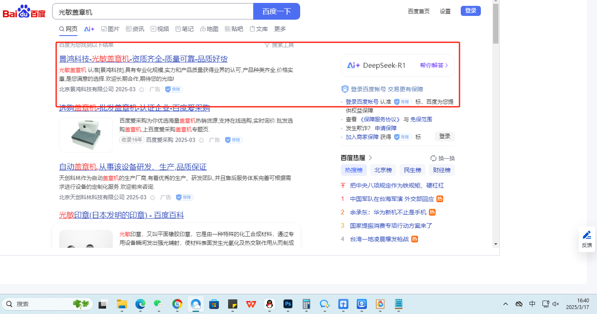Switch to the 图片 search tab
Viewport: 597px width, 314px height.
[x=110, y=29]
